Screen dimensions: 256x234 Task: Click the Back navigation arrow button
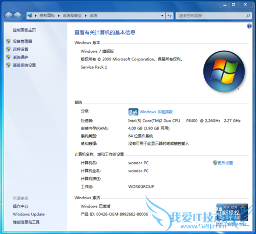click(x=9, y=16)
